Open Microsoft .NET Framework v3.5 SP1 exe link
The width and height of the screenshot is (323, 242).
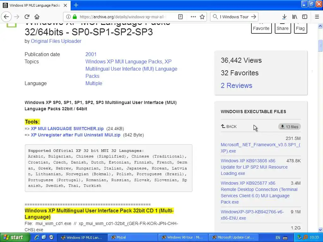(x=260, y=148)
